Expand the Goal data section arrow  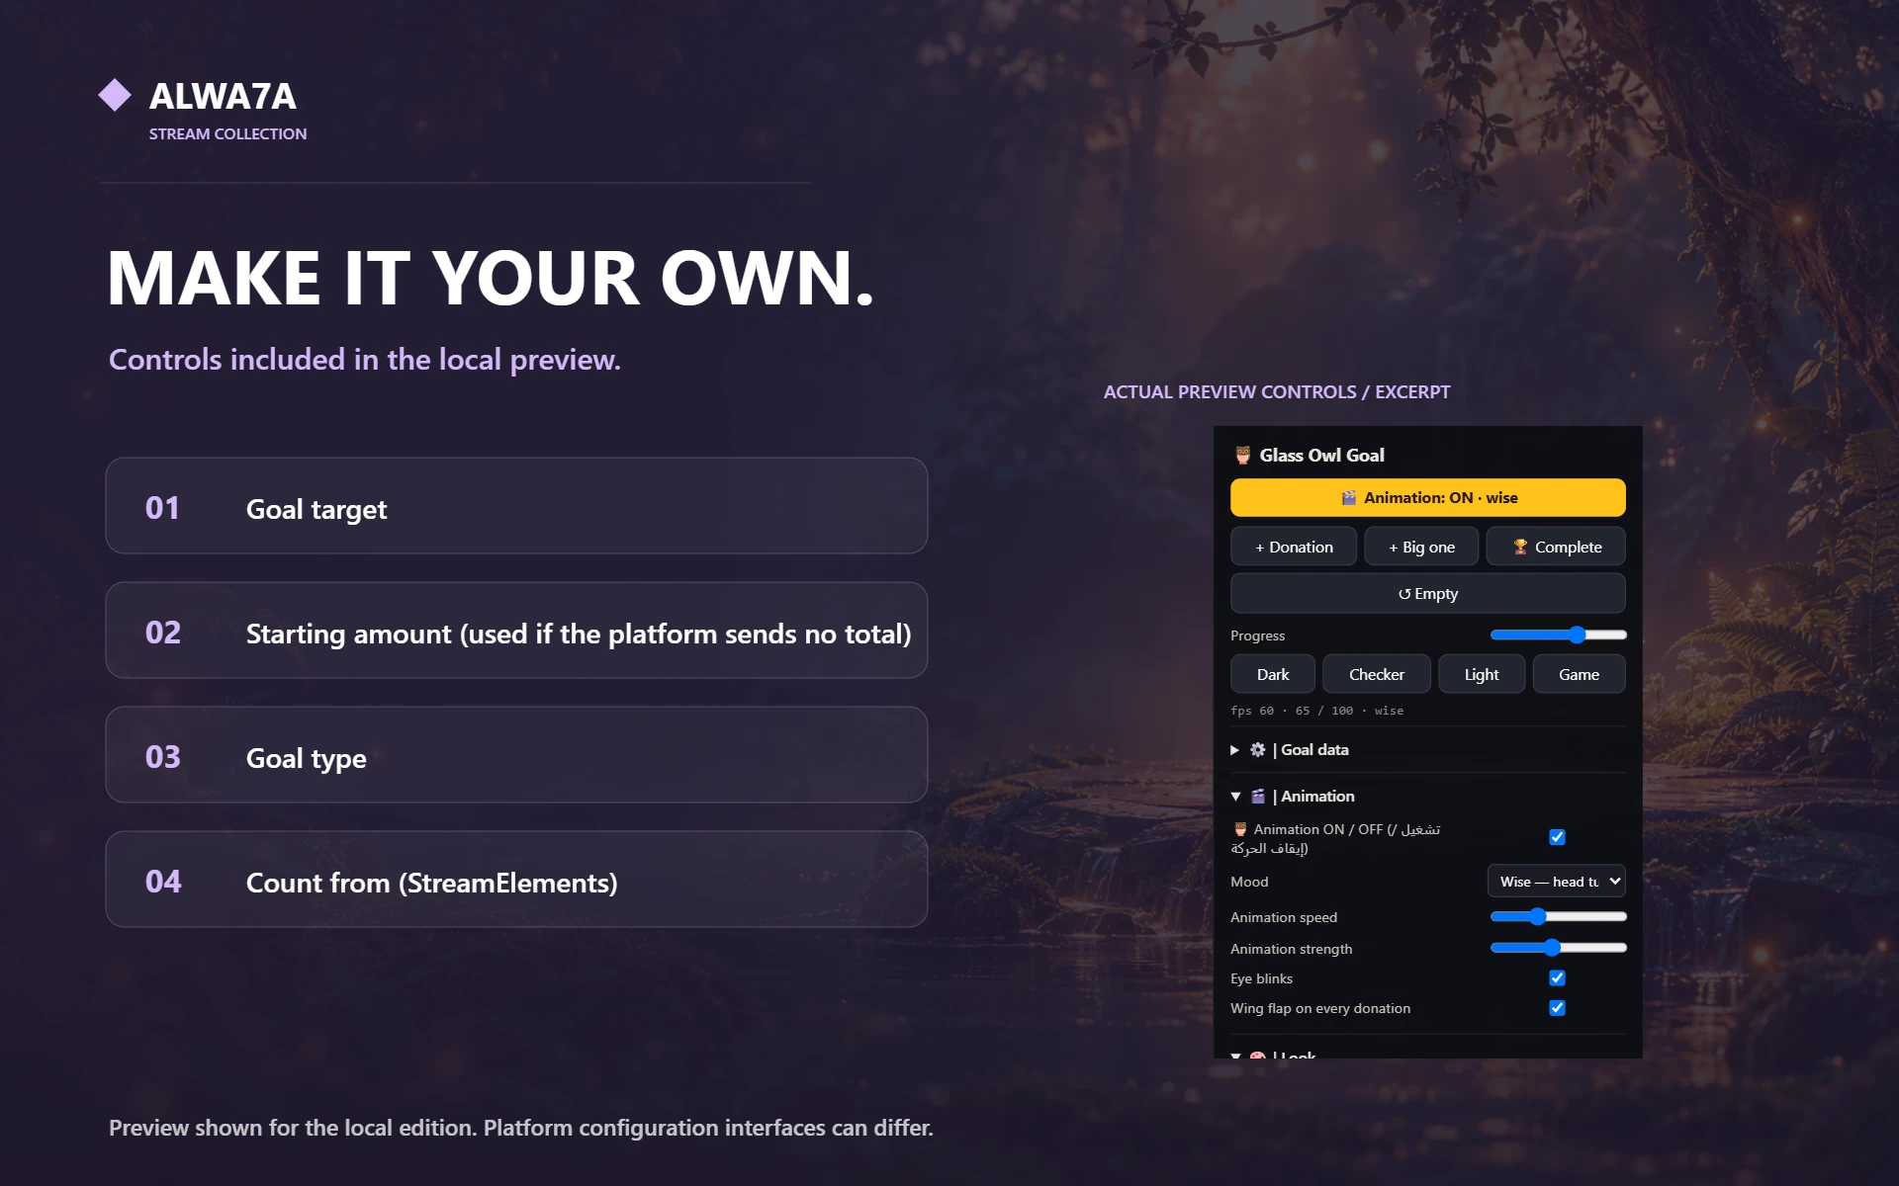1234,750
